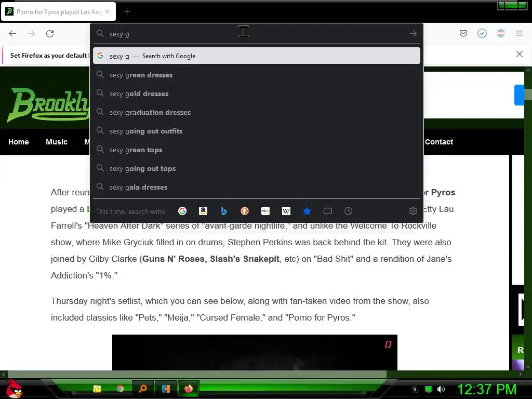Click the Brooklyn site logo
The height and width of the screenshot is (399, 532).
(47, 104)
